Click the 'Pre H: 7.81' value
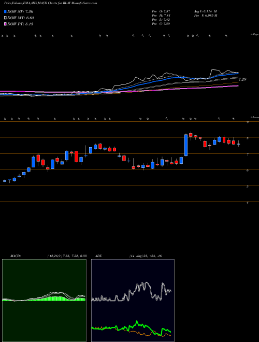 pos(161,16)
